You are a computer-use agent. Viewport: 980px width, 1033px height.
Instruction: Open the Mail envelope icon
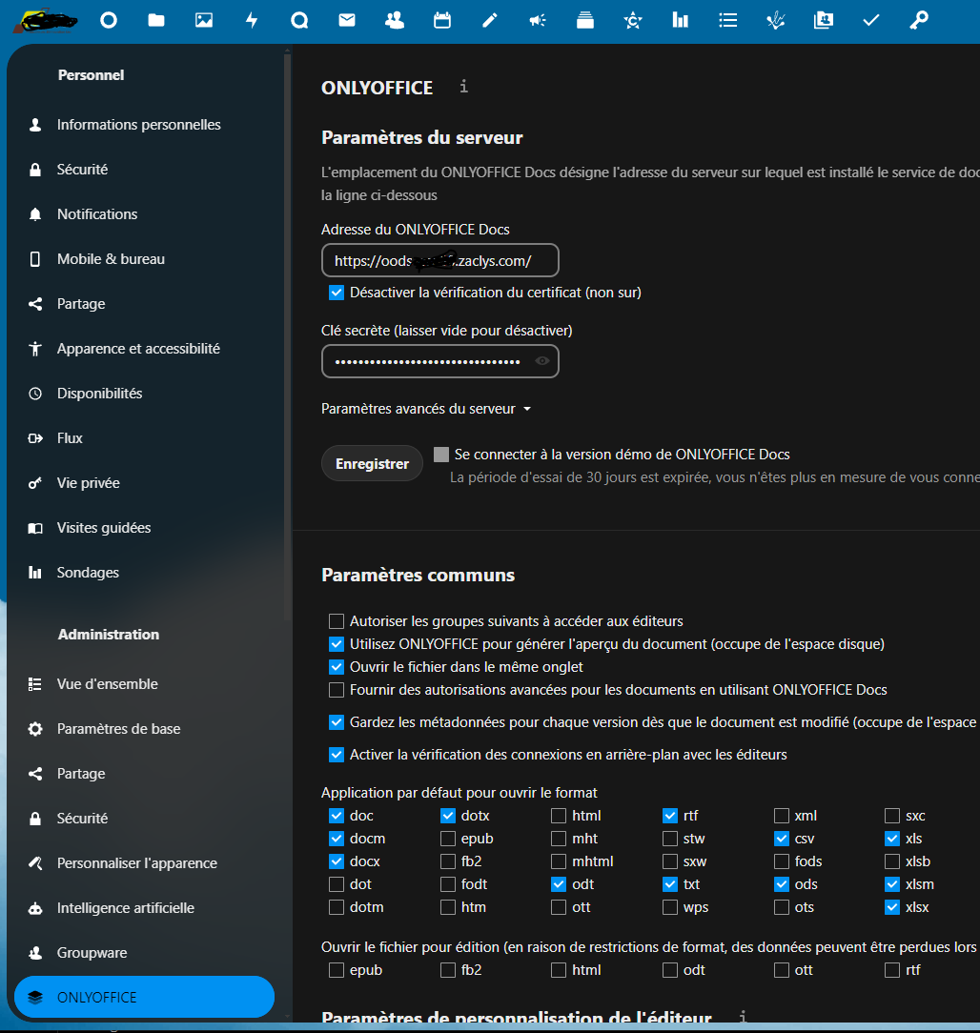[x=347, y=20]
